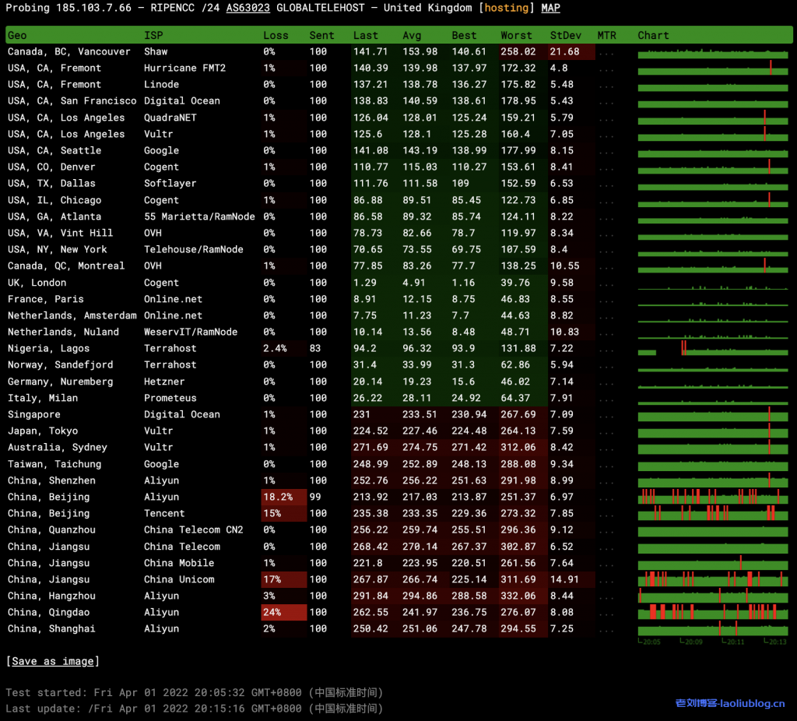Open MTR dots for UK London Cogent row
Viewport: 797px width, 721px height.
pos(606,283)
